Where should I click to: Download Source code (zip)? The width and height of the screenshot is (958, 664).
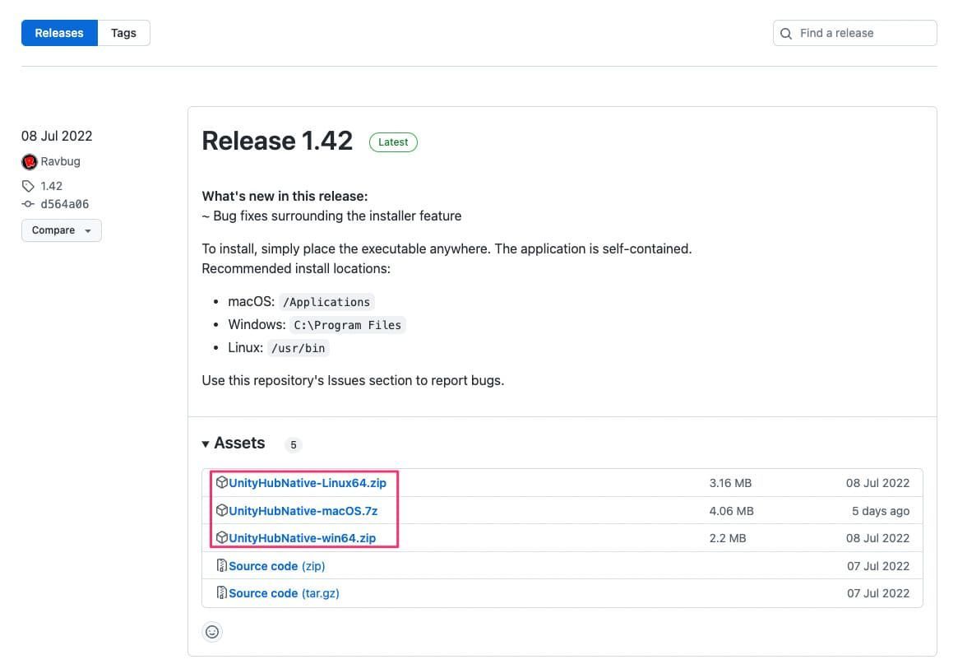277,566
